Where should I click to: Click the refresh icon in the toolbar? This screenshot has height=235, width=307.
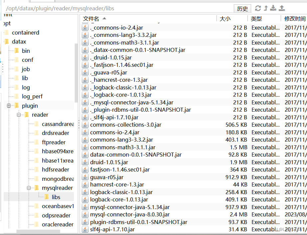pyautogui.click(x=258, y=9)
